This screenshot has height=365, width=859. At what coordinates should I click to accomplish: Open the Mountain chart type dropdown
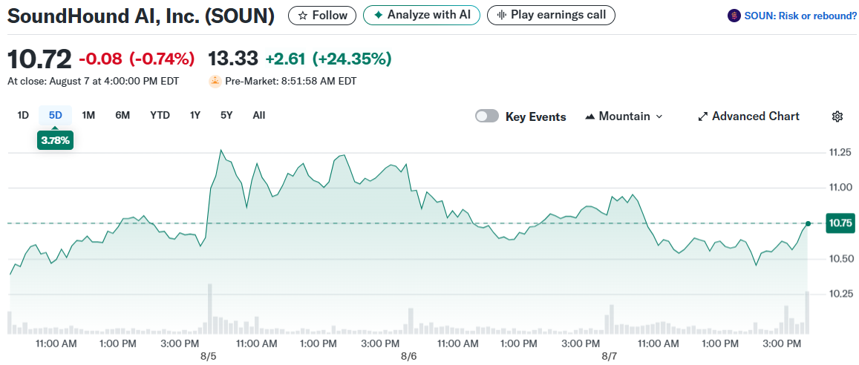coord(624,116)
